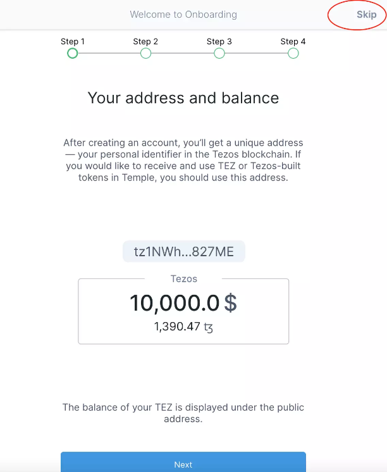Click the progress line between Step 2 and Step 3
Image resolution: width=387 pixels, height=472 pixels.
[182, 54]
